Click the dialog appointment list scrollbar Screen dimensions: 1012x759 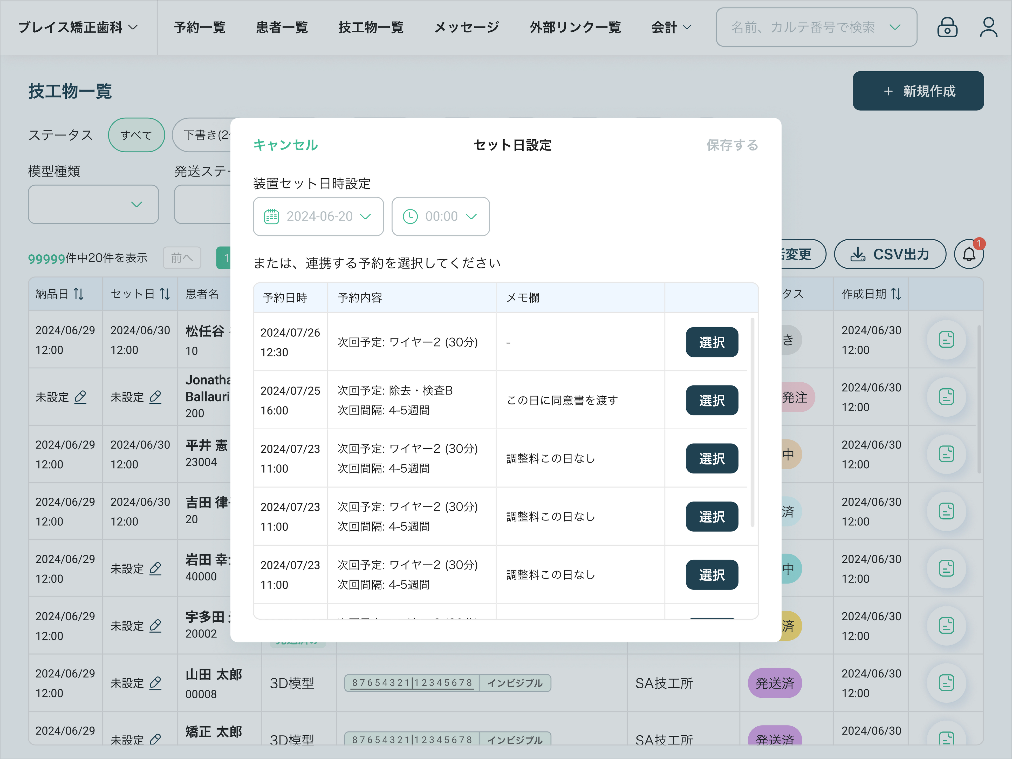[752, 422]
